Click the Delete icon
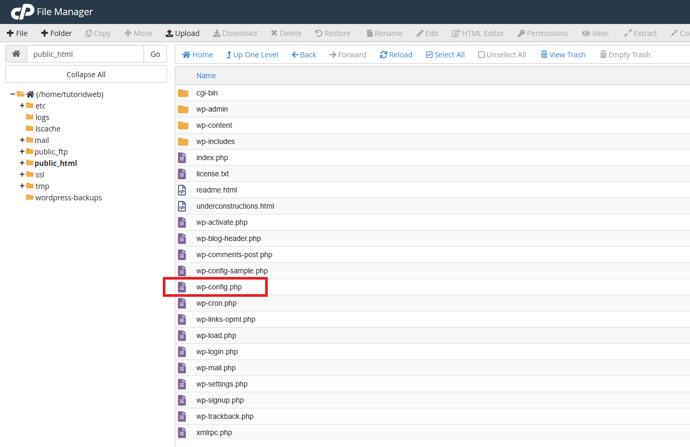Screen dimensions: 690x447 coord(286,33)
